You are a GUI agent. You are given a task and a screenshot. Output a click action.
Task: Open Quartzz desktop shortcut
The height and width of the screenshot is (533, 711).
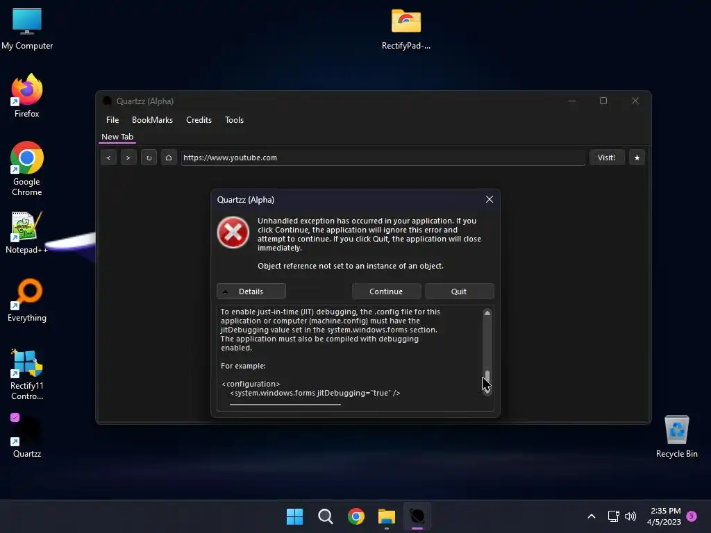27,436
